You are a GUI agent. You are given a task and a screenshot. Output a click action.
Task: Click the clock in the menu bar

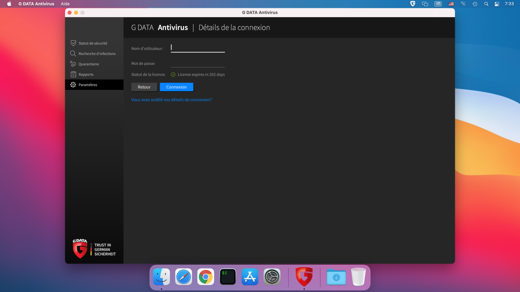pos(509,4)
